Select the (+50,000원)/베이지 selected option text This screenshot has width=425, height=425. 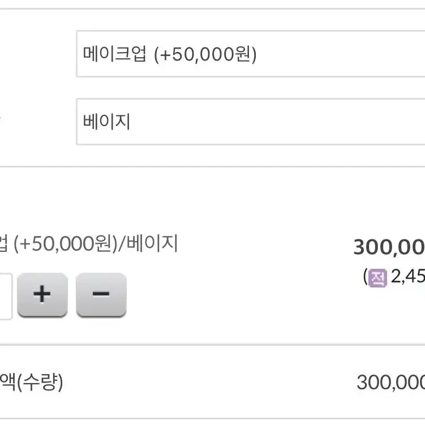tap(96, 243)
